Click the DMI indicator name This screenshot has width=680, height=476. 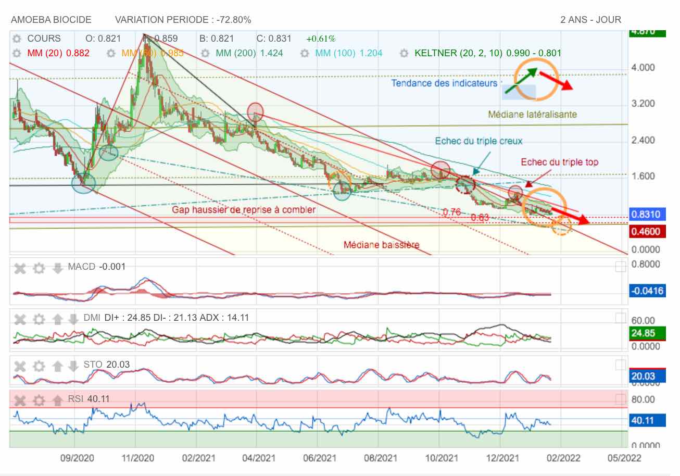click(x=92, y=317)
